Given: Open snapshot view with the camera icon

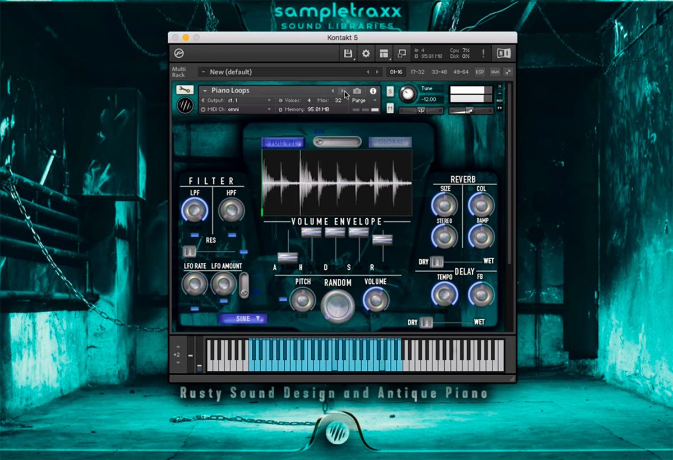Looking at the screenshot, I should tap(357, 91).
